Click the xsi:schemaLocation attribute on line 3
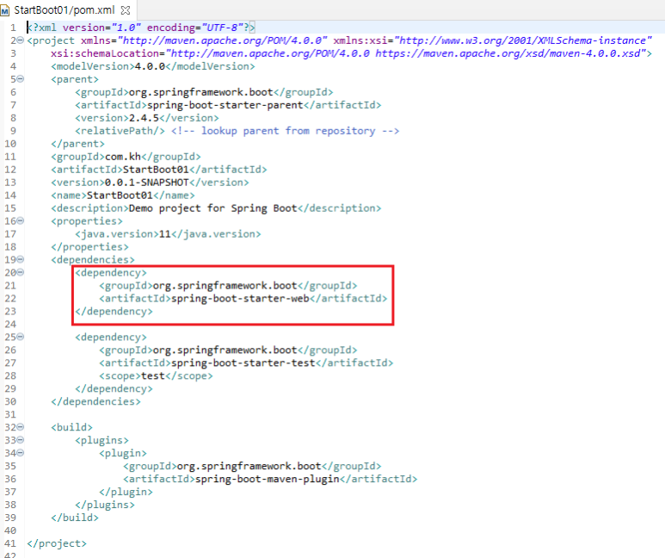 pos(351,53)
